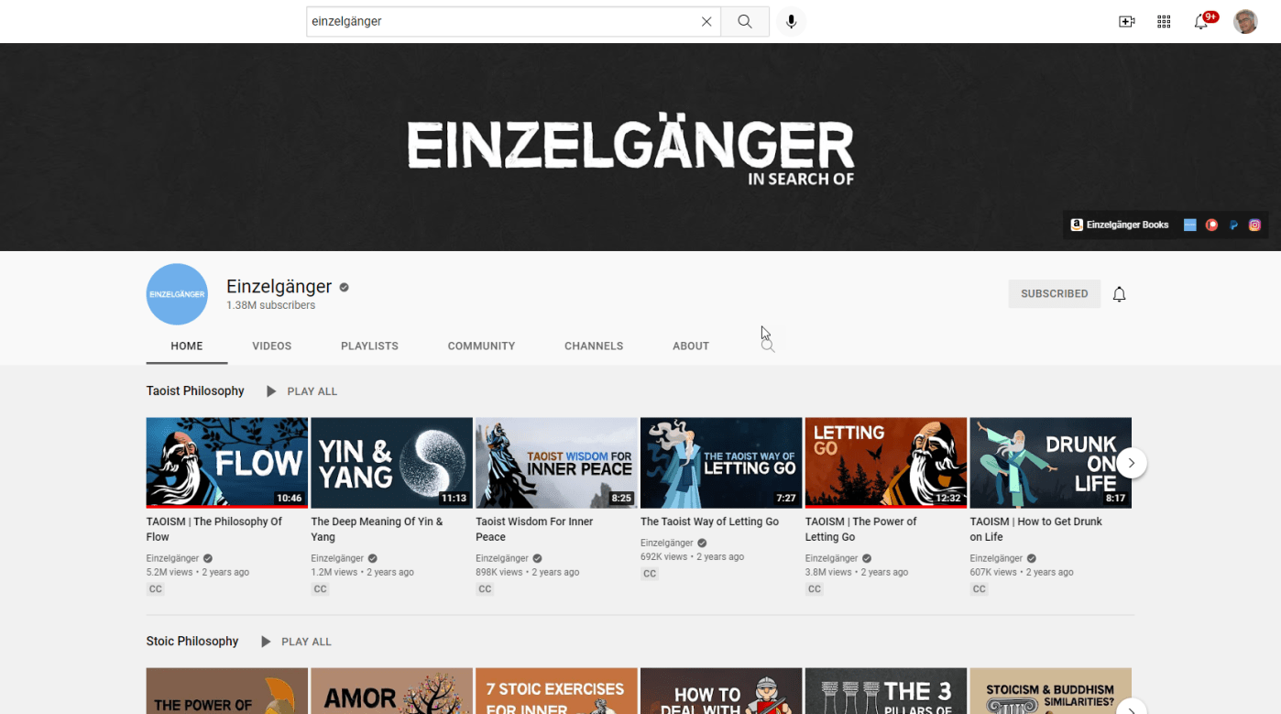1281x714 pixels.
Task: Open the user account avatar menu
Action: [x=1245, y=22]
